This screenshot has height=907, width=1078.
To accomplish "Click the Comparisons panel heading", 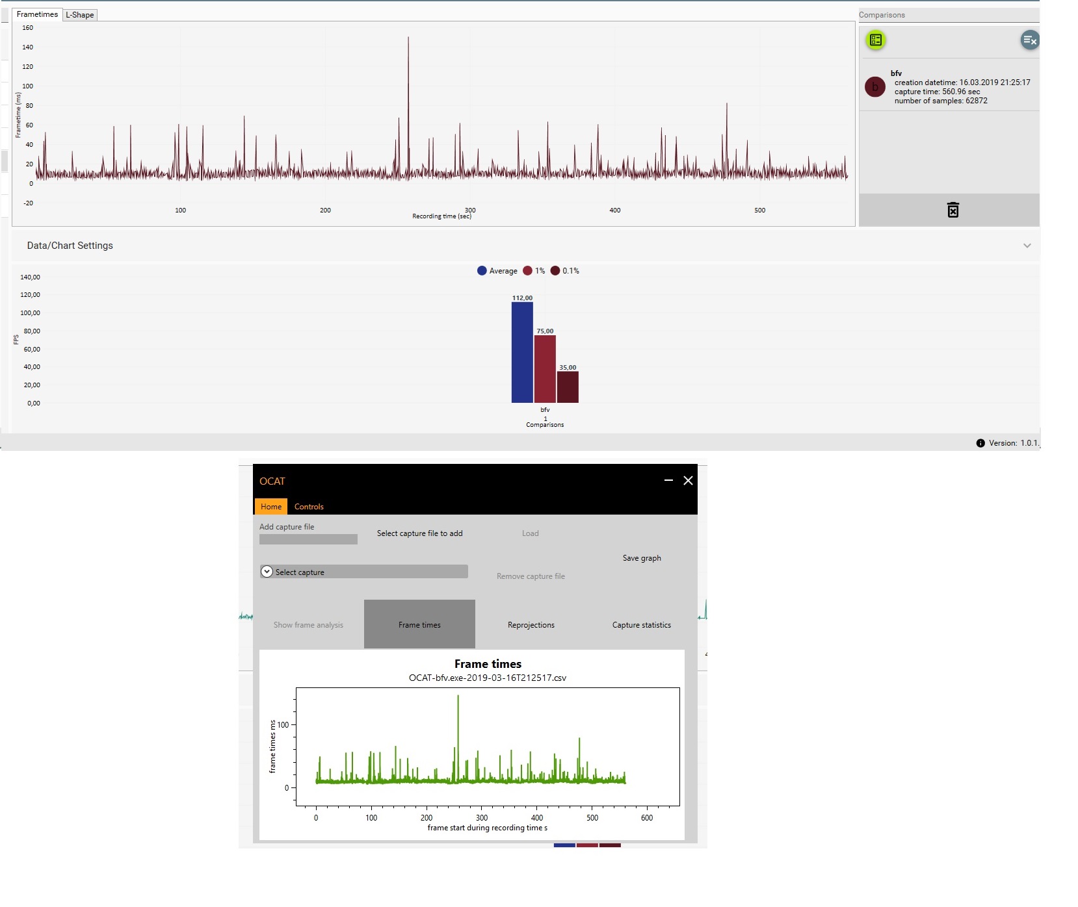I will 882,15.
